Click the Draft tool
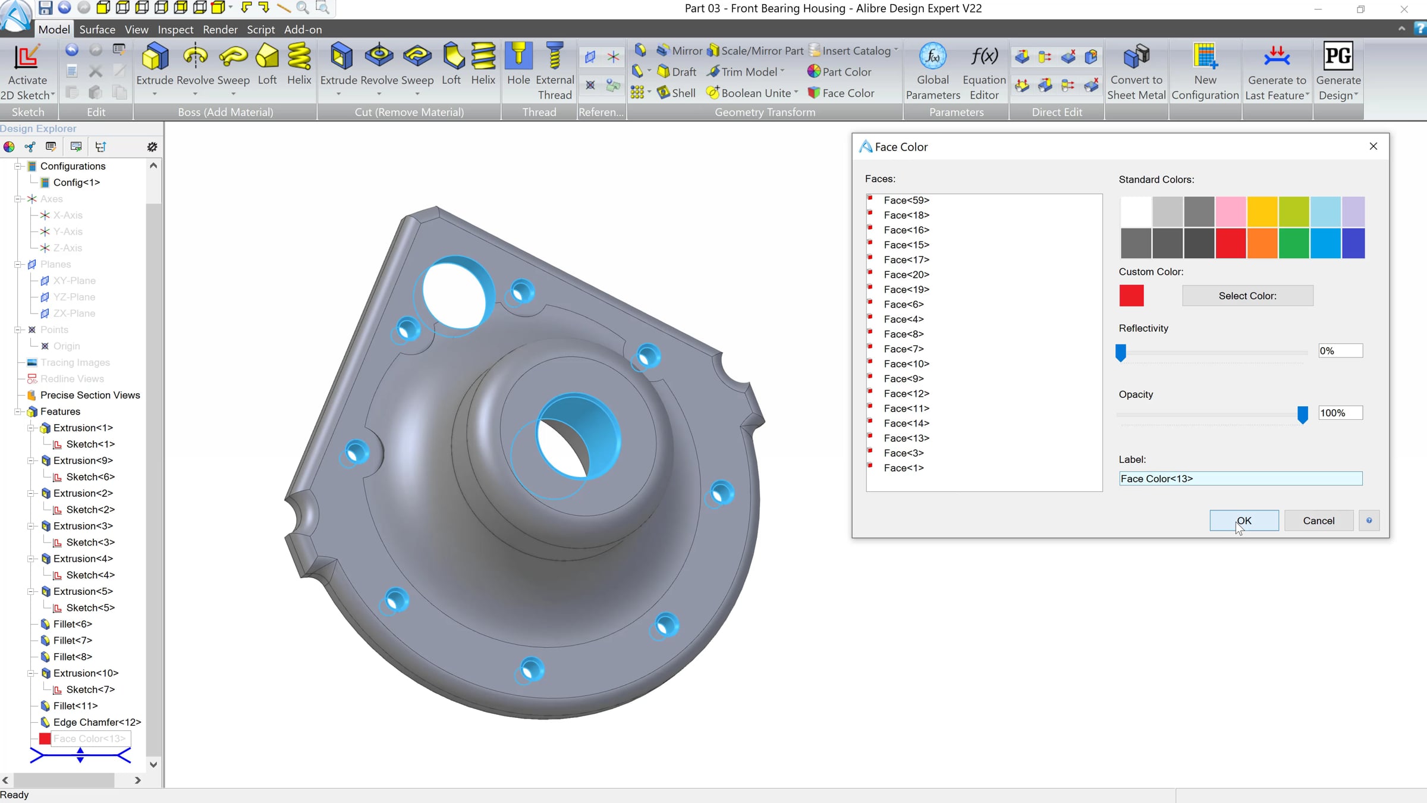 tap(677, 72)
